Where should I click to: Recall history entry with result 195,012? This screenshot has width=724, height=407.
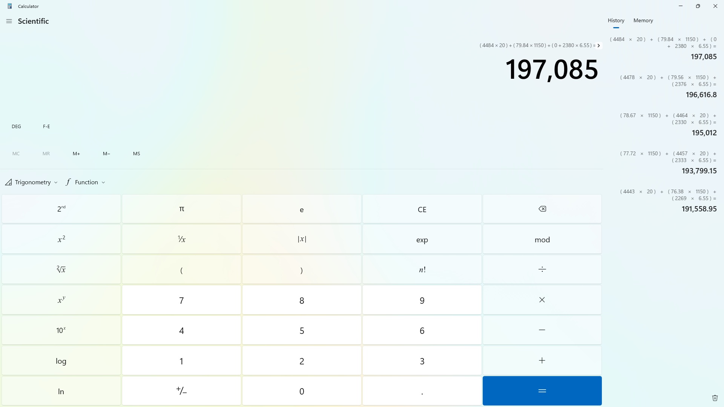pyautogui.click(x=668, y=124)
